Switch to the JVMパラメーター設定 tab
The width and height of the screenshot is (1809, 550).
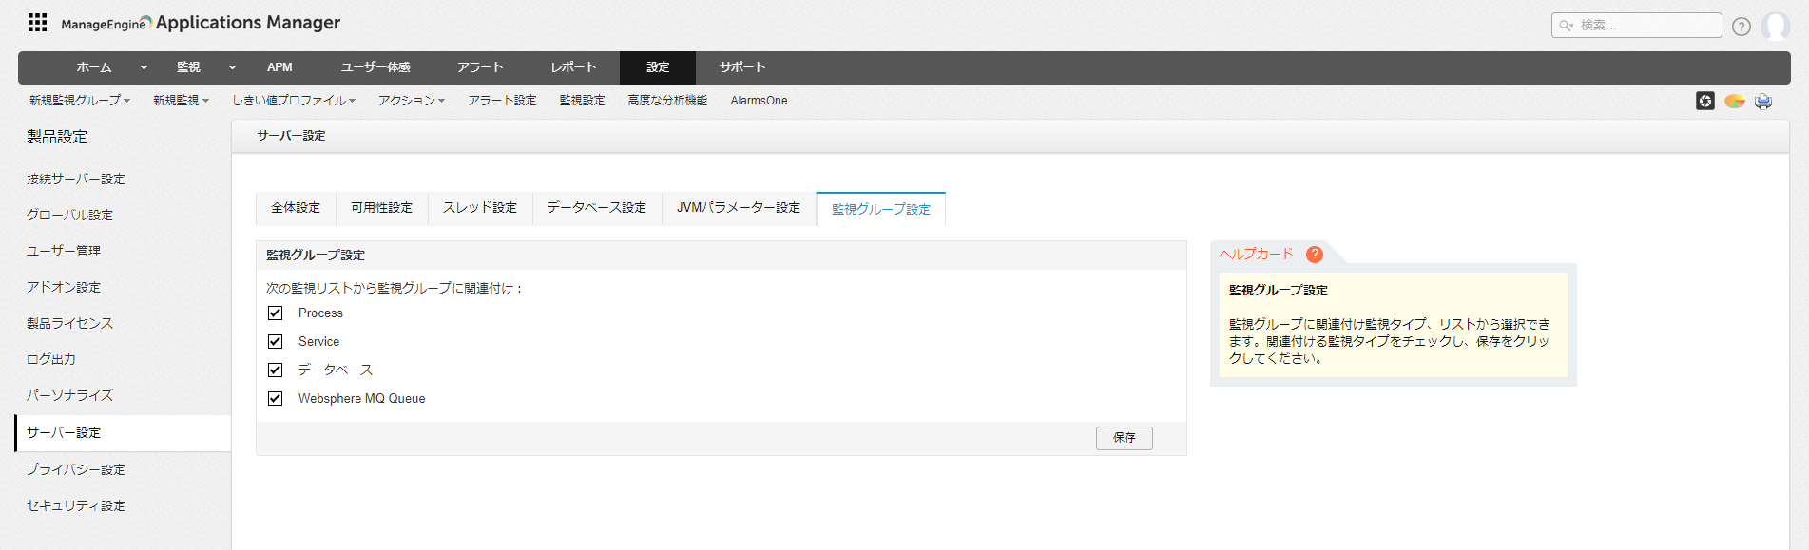tap(738, 208)
